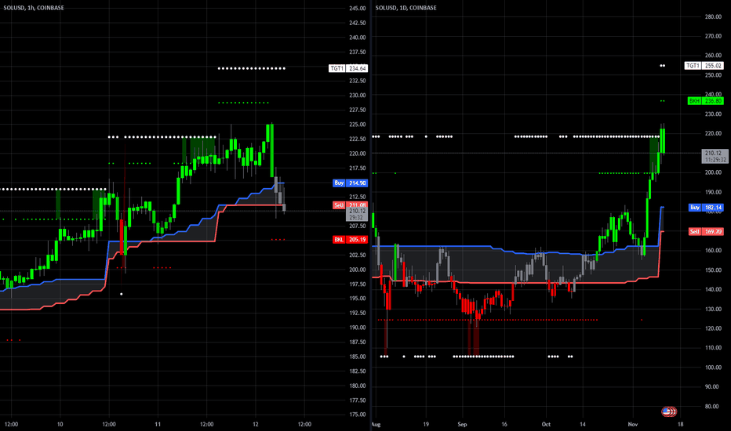Click Oct on the daily time axis

pyautogui.click(x=546, y=425)
